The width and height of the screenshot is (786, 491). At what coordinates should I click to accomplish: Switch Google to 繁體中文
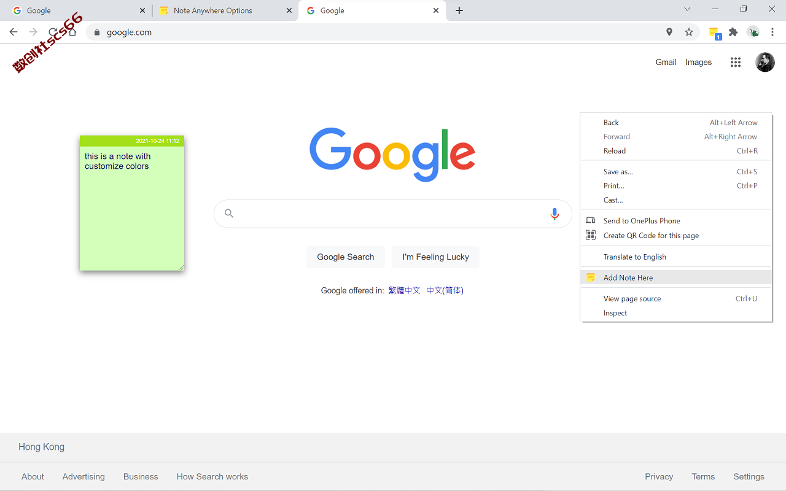click(x=405, y=290)
